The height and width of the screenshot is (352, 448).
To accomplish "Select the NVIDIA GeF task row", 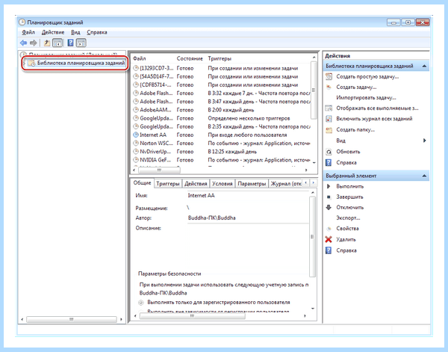I will [222, 160].
